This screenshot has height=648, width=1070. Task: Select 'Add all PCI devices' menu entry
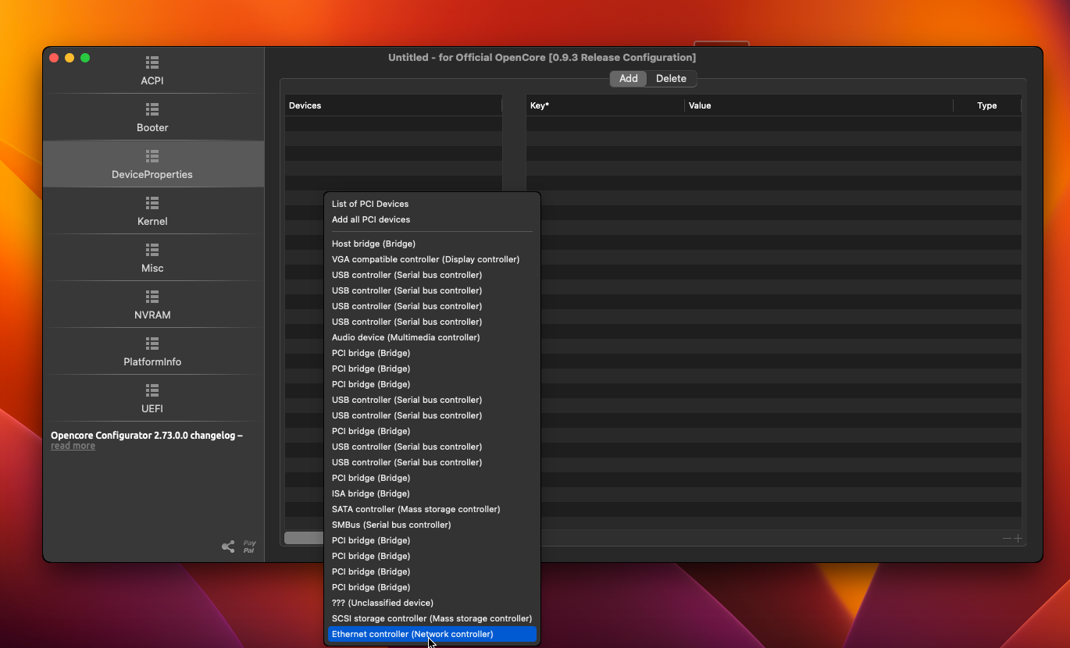(x=371, y=219)
